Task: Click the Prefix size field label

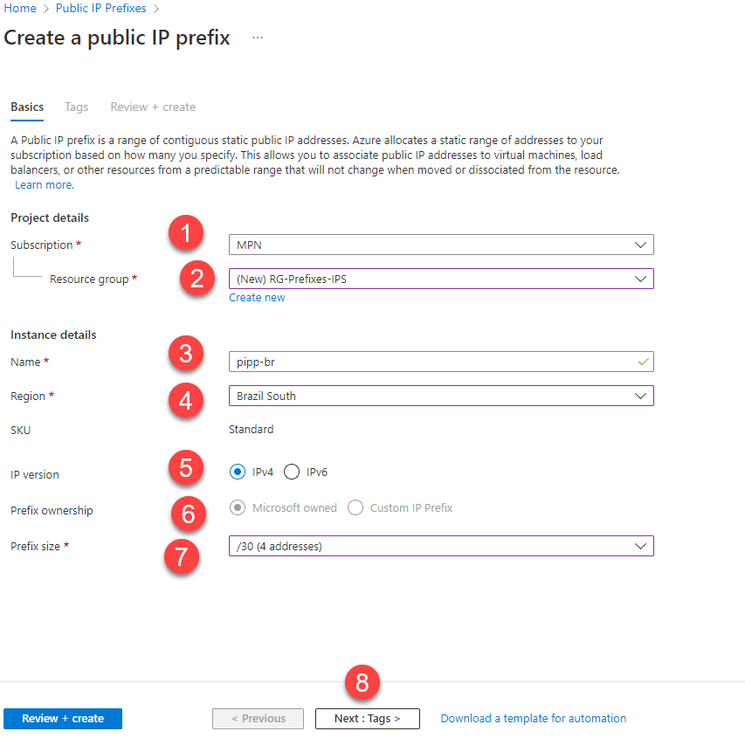Action: (x=35, y=547)
